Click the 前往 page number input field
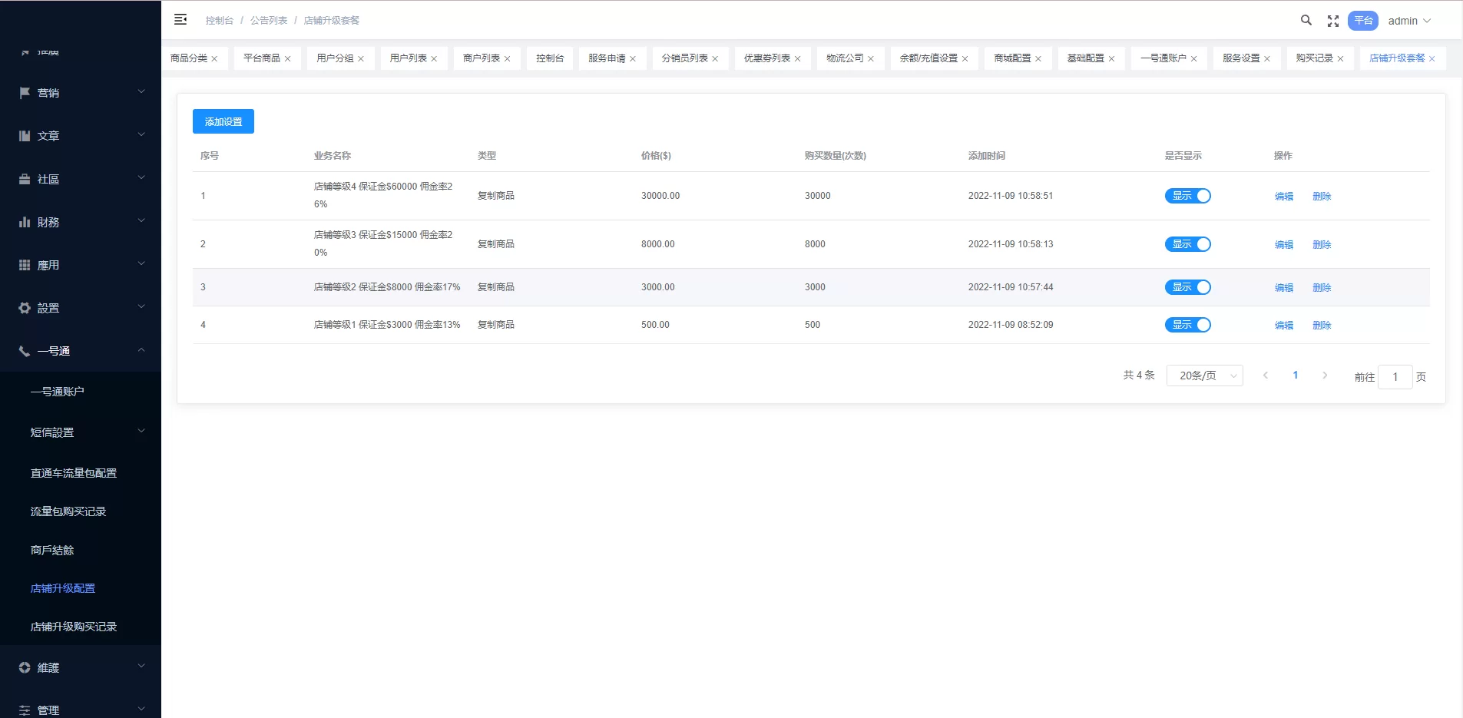The width and height of the screenshot is (1463, 718). click(1395, 377)
